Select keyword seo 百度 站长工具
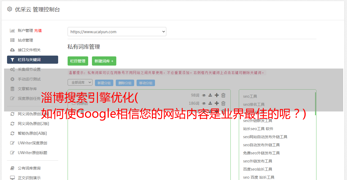This screenshot has height=180, width=347. click(x=259, y=177)
